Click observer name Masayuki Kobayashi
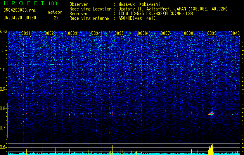The width and height of the screenshot is (244, 155). pyautogui.click(x=139, y=4)
